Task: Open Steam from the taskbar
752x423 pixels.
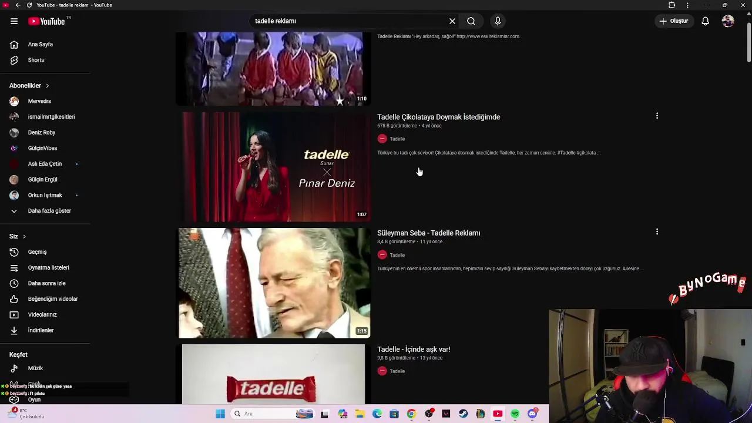Action: tap(464, 414)
